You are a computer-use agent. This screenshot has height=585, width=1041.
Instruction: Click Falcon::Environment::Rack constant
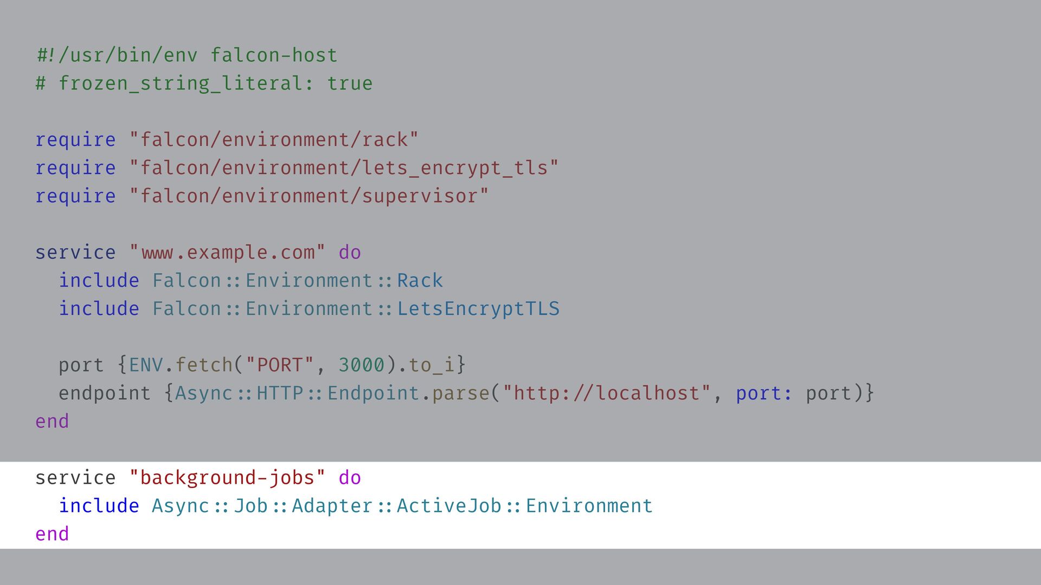(297, 281)
